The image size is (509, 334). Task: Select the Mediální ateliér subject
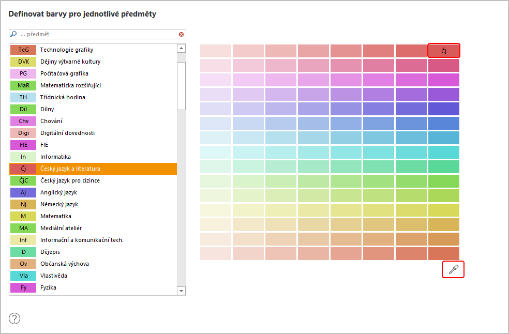point(93,228)
